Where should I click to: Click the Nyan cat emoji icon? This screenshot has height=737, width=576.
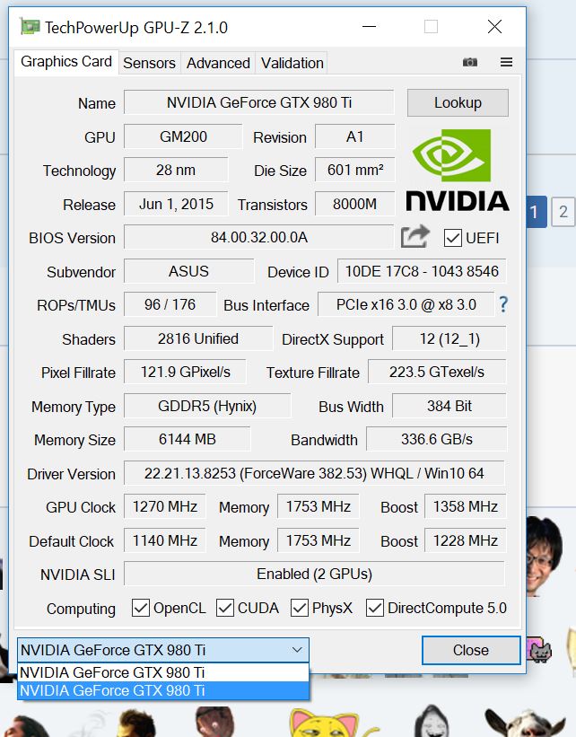point(539,650)
